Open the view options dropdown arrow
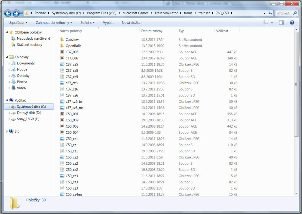The height and width of the screenshot is (214, 302). tap(272, 23)
